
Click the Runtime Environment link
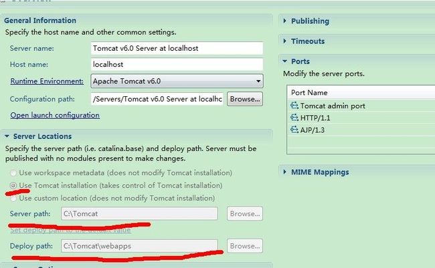point(47,82)
